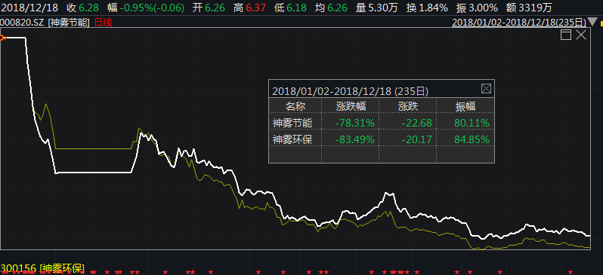Click the volume 量 5.30万

tap(377, 8)
